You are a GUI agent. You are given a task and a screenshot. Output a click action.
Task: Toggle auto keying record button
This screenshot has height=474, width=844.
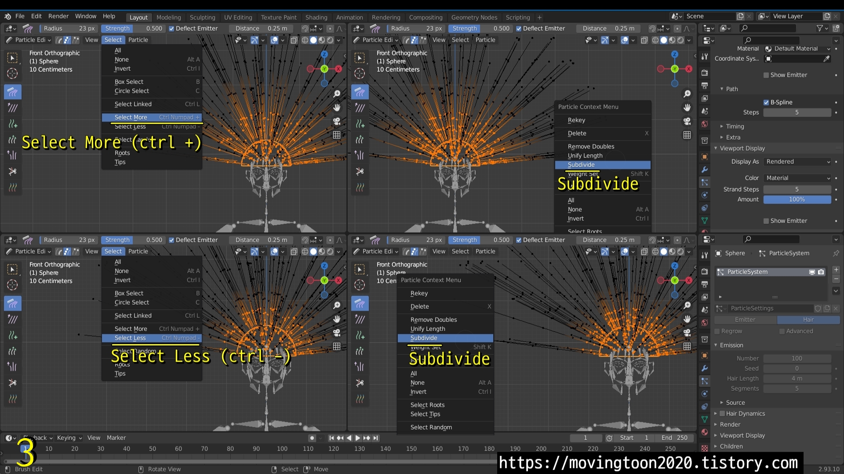[312, 438]
